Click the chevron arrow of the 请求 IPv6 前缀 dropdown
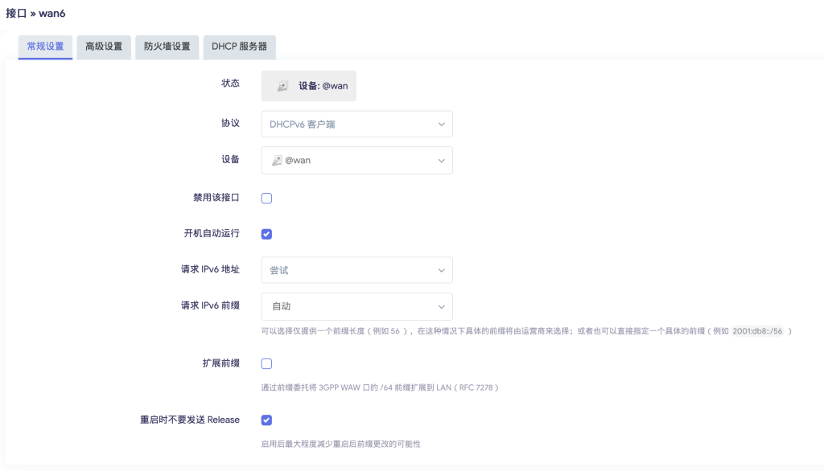The width and height of the screenshot is (824, 471). 441,307
